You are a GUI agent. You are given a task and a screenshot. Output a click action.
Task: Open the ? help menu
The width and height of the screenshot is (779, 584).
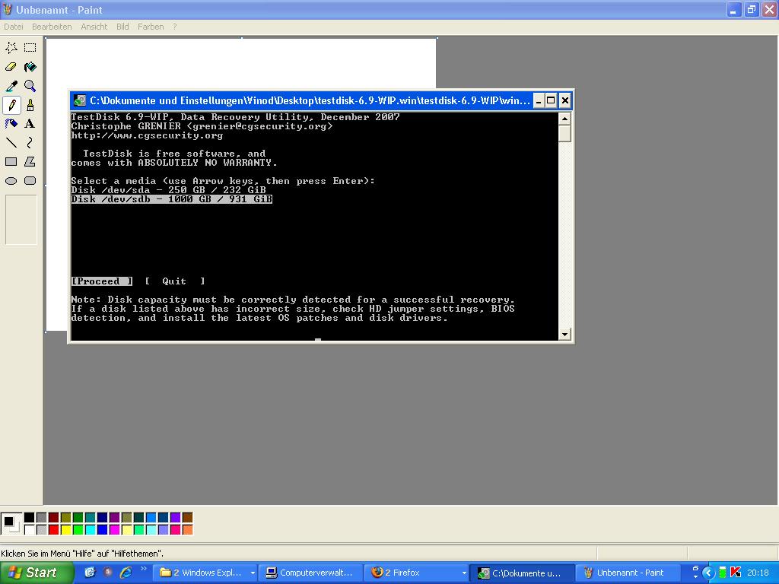pyautogui.click(x=174, y=27)
